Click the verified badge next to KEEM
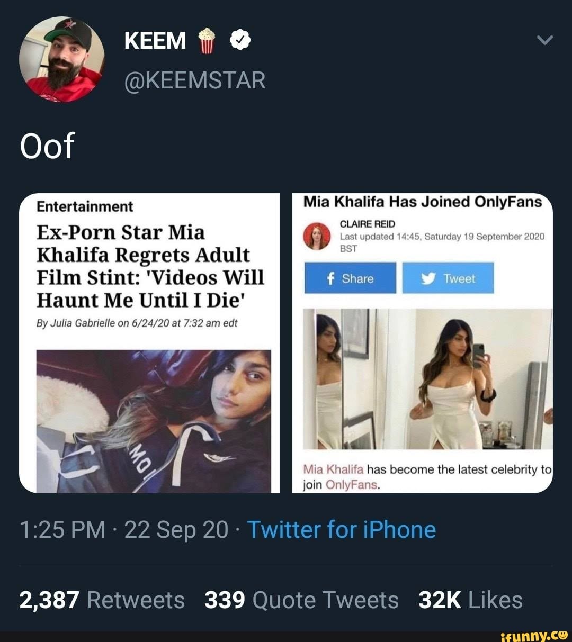572x642 pixels. [239, 40]
